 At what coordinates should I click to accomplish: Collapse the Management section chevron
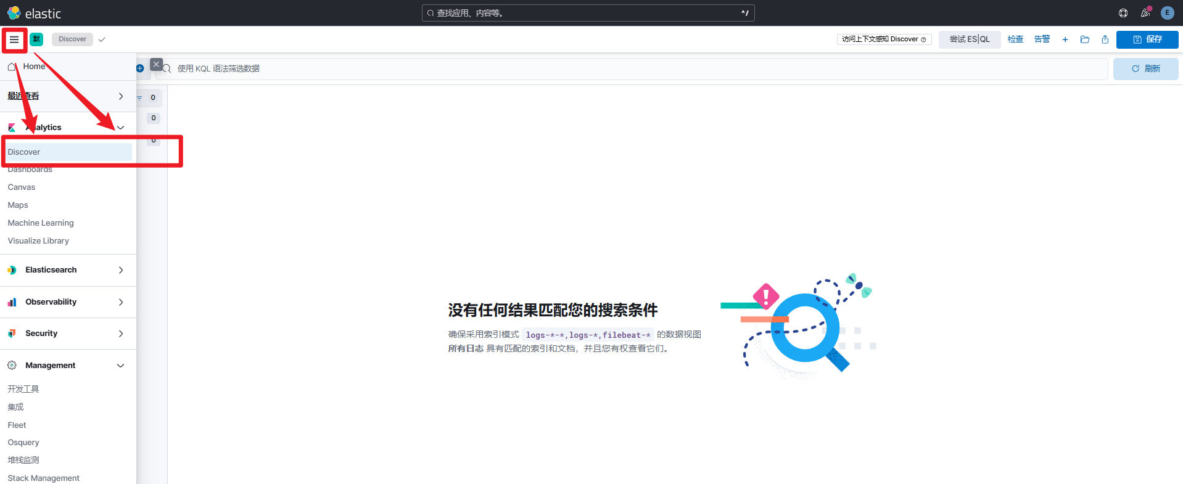pos(121,366)
